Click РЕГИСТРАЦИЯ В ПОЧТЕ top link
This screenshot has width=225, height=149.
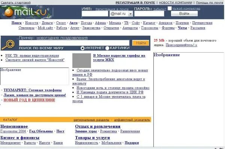(x=135, y=3)
